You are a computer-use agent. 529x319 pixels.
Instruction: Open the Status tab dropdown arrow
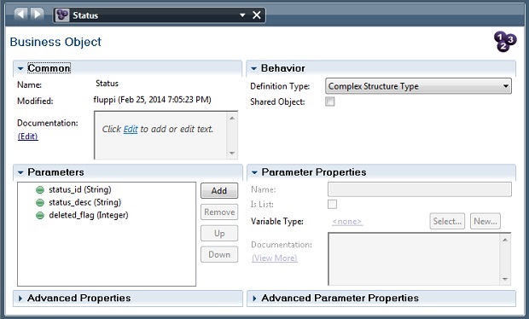click(x=242, y=15)
